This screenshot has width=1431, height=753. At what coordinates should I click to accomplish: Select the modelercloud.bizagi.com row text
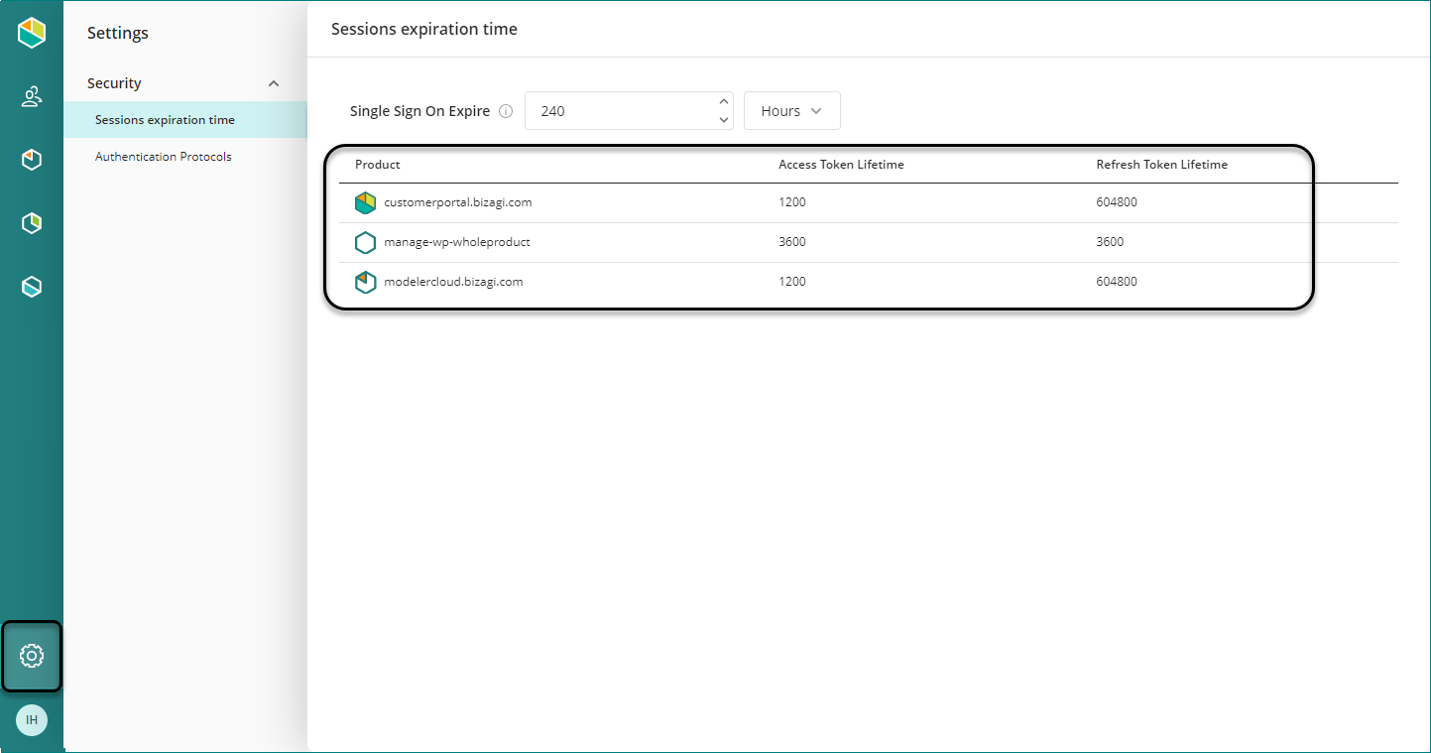(453, 282)
